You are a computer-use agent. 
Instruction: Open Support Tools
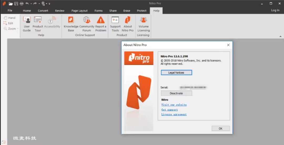(x=115, y=24)
